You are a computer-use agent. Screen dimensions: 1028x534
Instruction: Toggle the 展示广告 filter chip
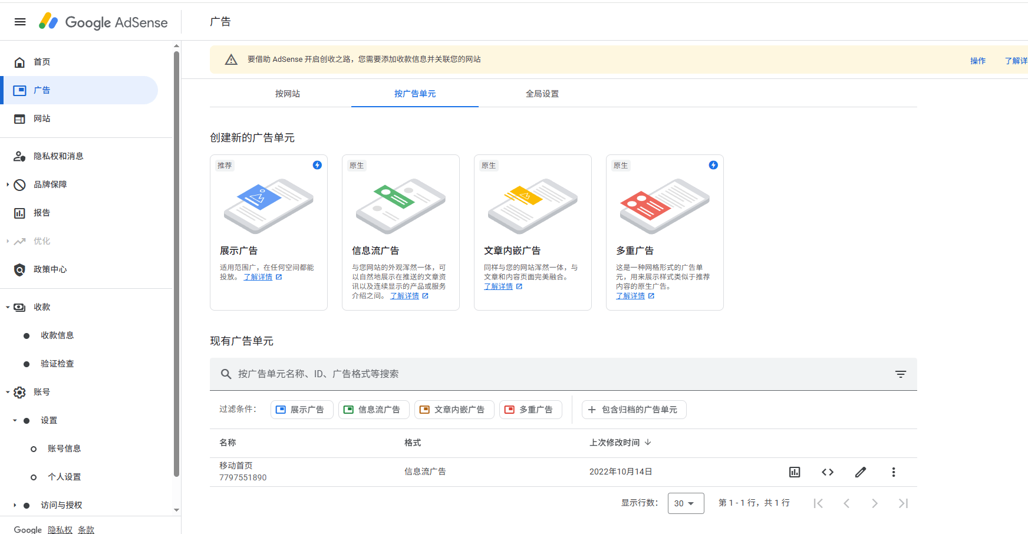(302, 410)
